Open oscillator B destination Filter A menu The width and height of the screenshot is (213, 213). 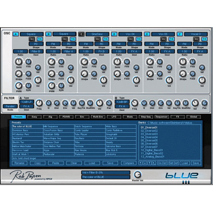click(x=69, y=52)
